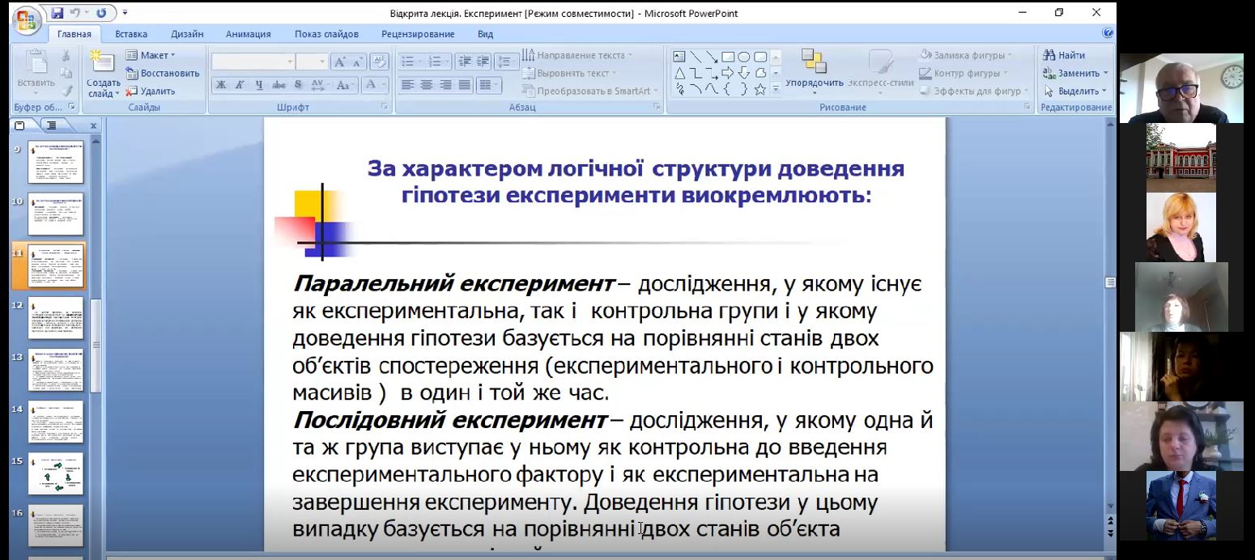Apply text shadow using the S icon
Screen dimensions: 1255x560
[297, 85]
